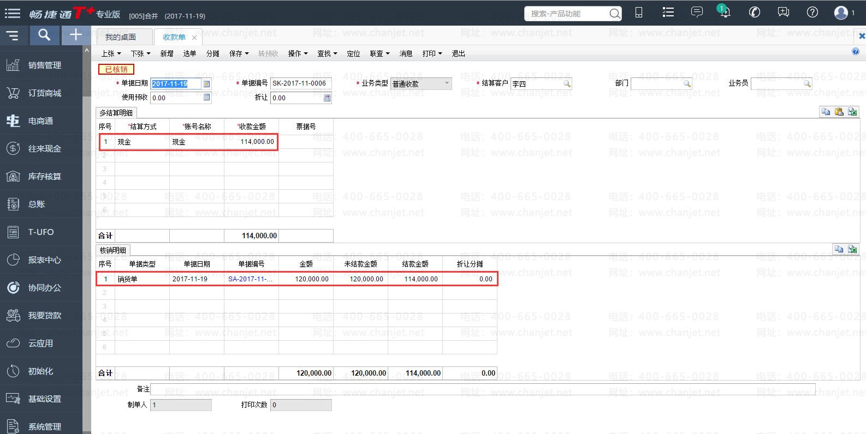
Task: Open the hamburger main menu at top left
Action: (13, 13)
